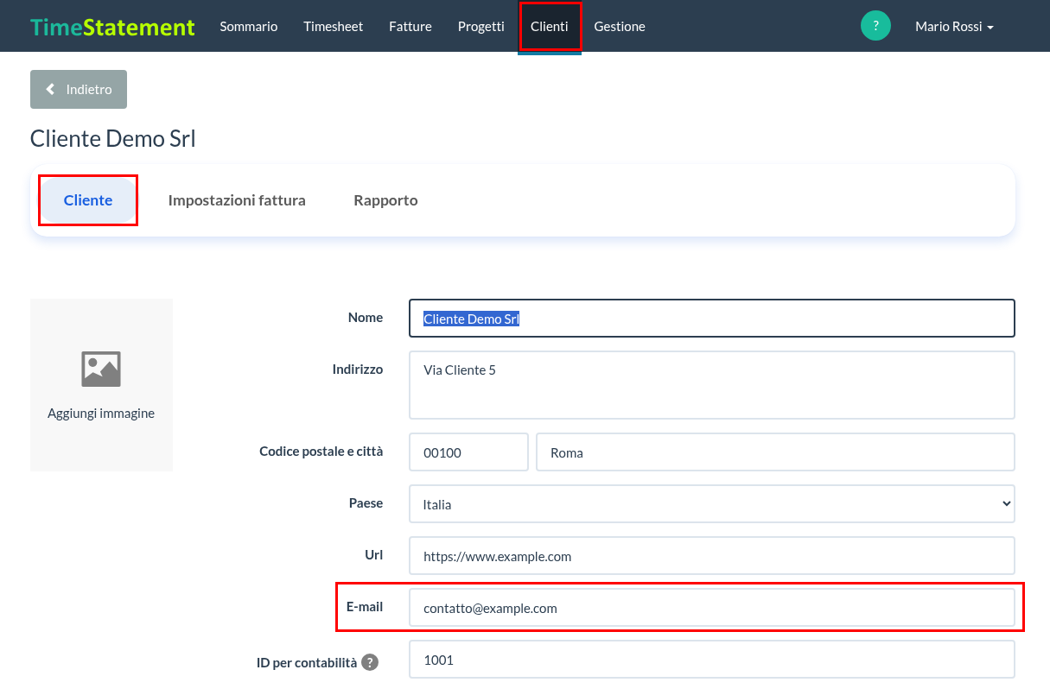1050x695 pixels.
Task: Open the Mario Rossi user menu
Action: point(954,27)
